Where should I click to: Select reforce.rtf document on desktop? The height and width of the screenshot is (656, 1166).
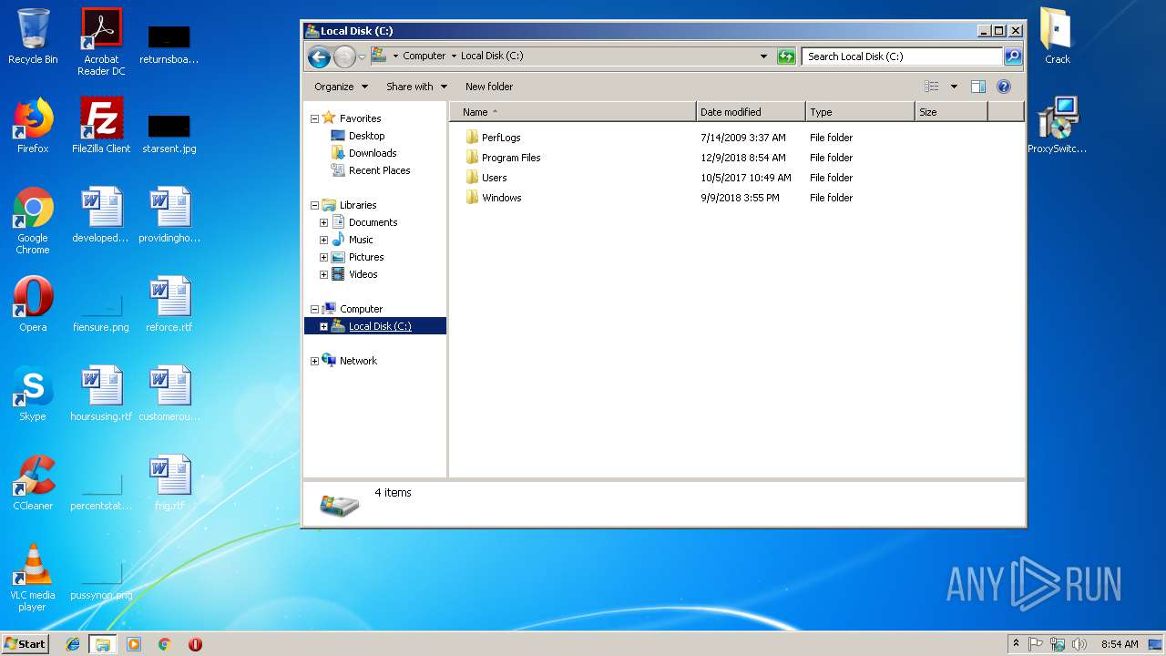(x=169, y=304)
